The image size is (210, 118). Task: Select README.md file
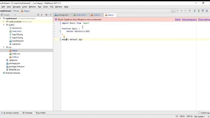pyautogui.click(x=14, y=70)
